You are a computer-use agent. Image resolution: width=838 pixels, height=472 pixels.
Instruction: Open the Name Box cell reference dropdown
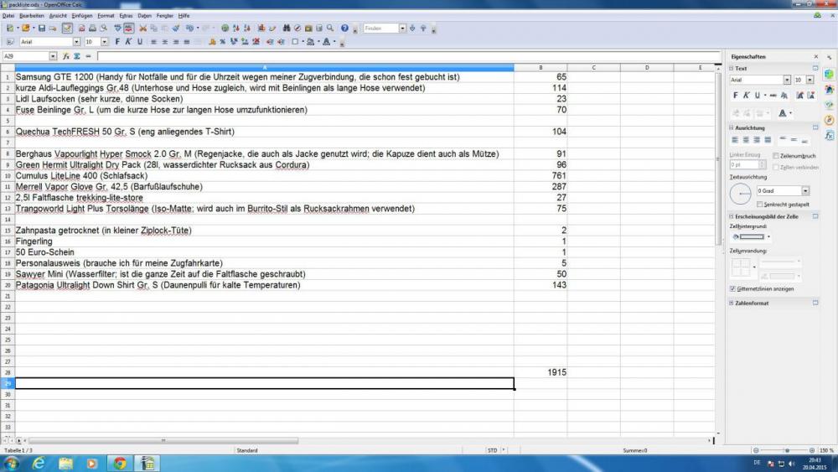click(54, 56)
